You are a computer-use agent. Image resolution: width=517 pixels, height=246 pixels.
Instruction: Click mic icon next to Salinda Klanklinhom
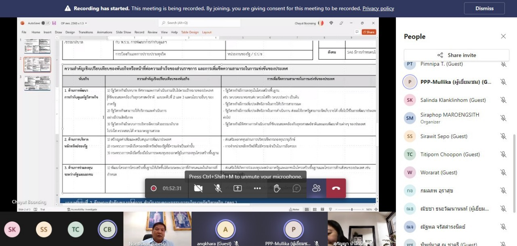(x=503, y=100)
